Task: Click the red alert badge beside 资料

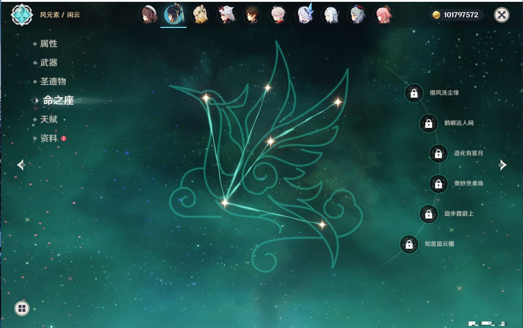Action: [x=64, y=138]
